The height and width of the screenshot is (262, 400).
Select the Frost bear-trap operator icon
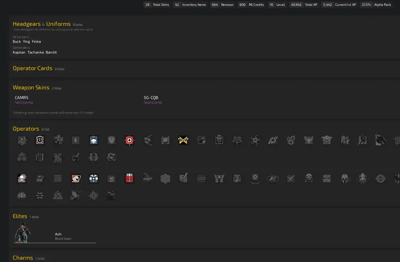pos(201,178)
